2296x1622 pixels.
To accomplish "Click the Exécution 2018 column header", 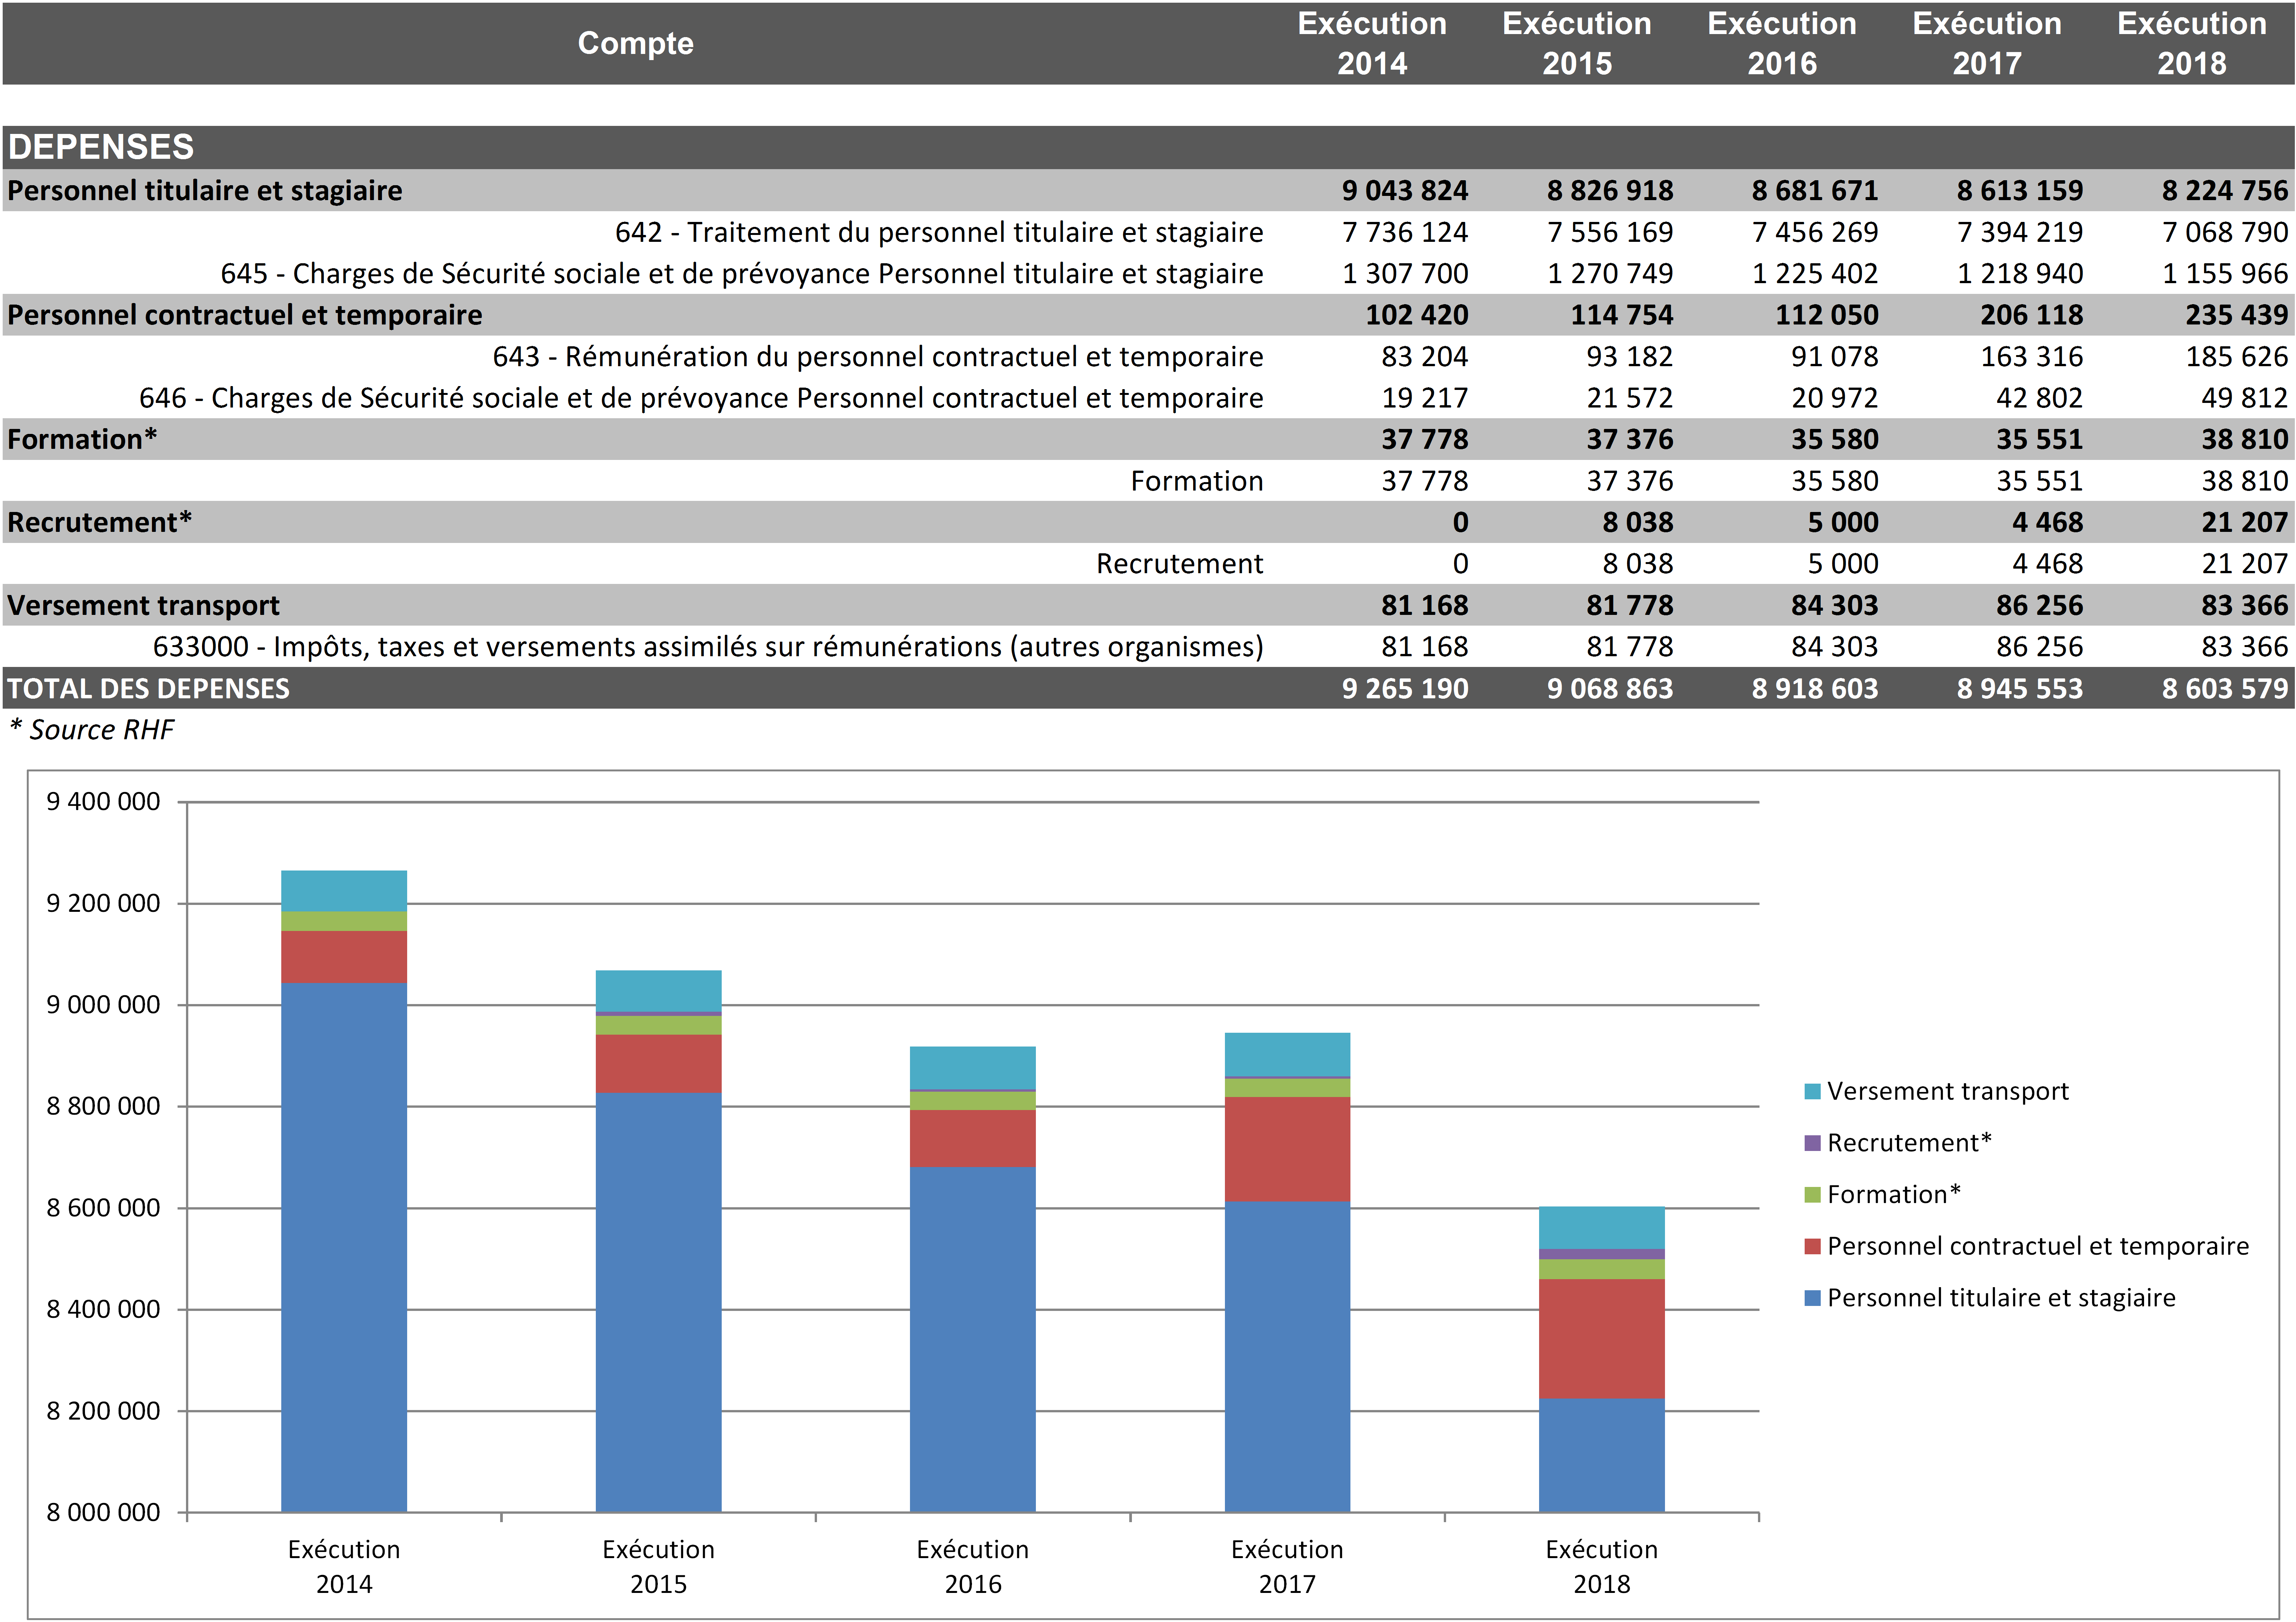I will [2191, 43].
